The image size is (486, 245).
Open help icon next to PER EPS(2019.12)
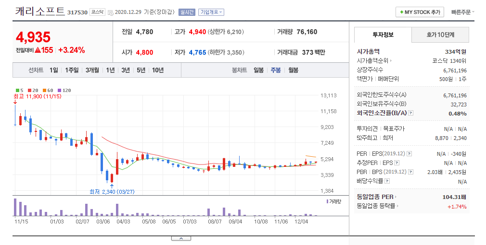[409, 153]
